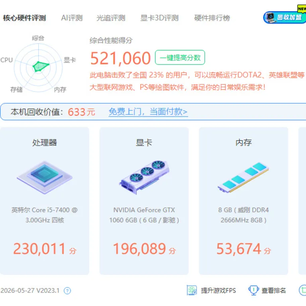Click the processor chip illustration
Viewport: 306px width, 306px height.
pos(45,177)
